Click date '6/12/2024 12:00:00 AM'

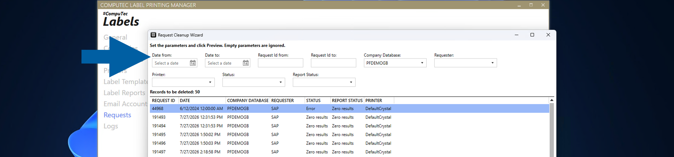coord(201,109)
